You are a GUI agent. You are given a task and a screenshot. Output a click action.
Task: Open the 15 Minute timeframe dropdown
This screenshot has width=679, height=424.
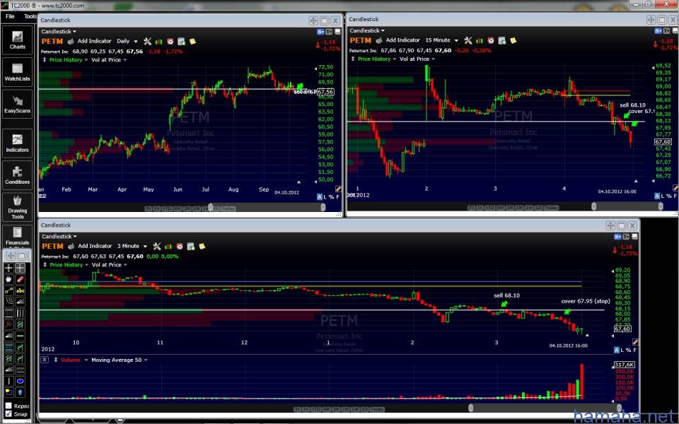pos(441,40)
